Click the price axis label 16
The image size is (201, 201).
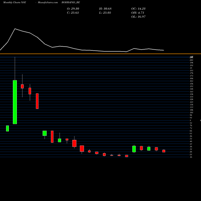(x=191, y=157)
